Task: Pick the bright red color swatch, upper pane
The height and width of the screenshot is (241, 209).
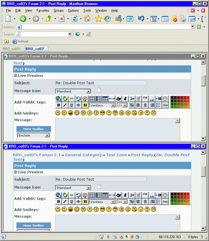Action: coord(188,98)
